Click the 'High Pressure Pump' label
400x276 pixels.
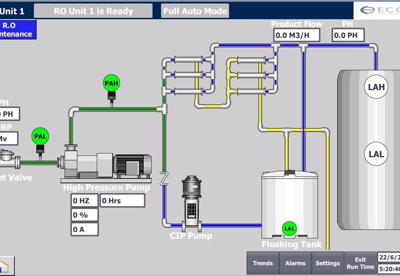pyautogui.click(x=107, y=187)
